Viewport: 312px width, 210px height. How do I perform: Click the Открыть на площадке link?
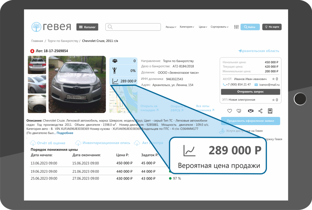point(149,108)
